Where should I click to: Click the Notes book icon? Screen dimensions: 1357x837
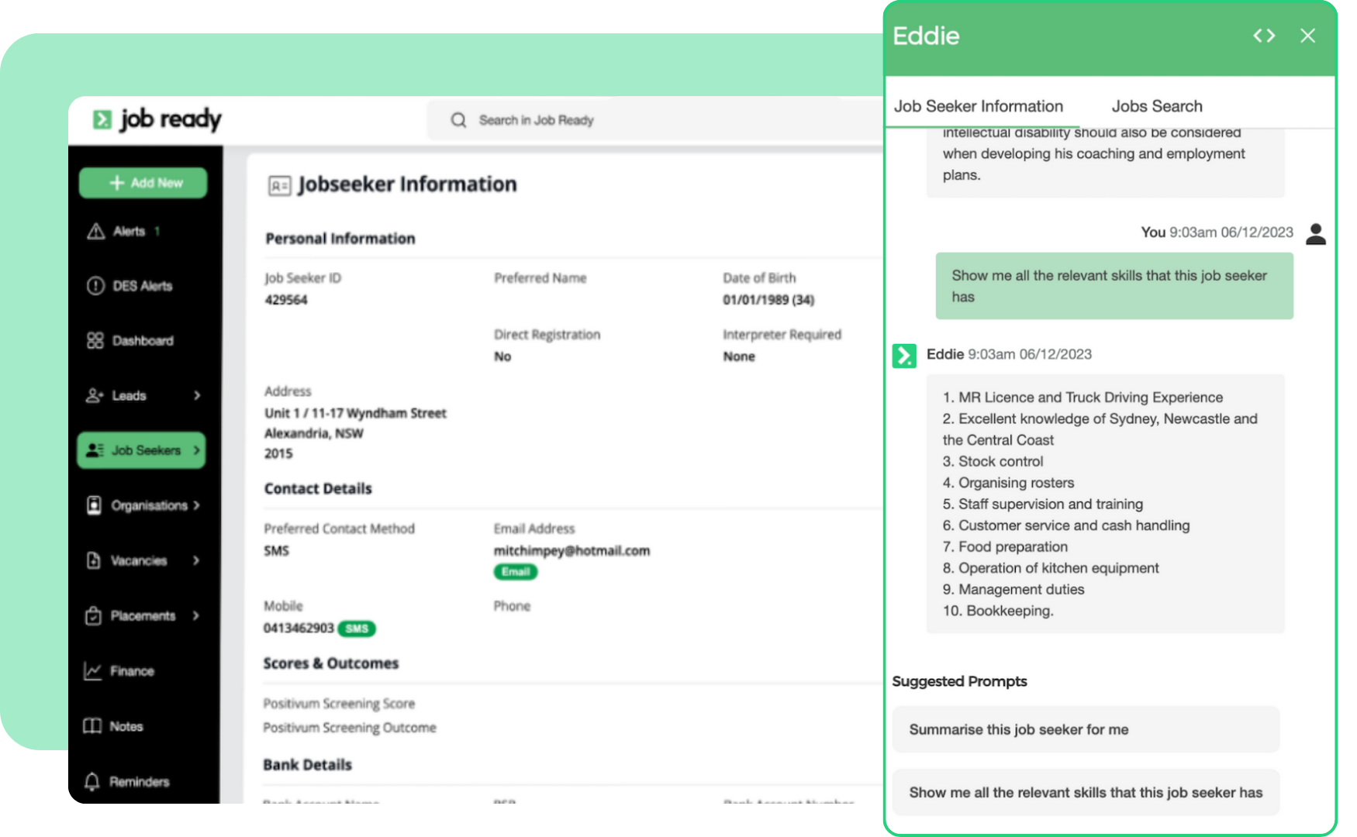[92, 726]
